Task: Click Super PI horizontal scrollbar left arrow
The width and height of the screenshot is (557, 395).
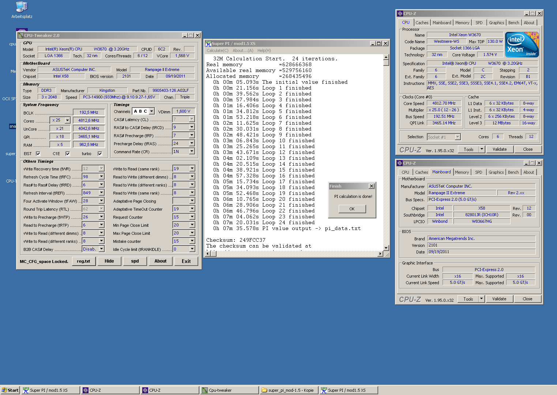Action: tap(208, 253)
